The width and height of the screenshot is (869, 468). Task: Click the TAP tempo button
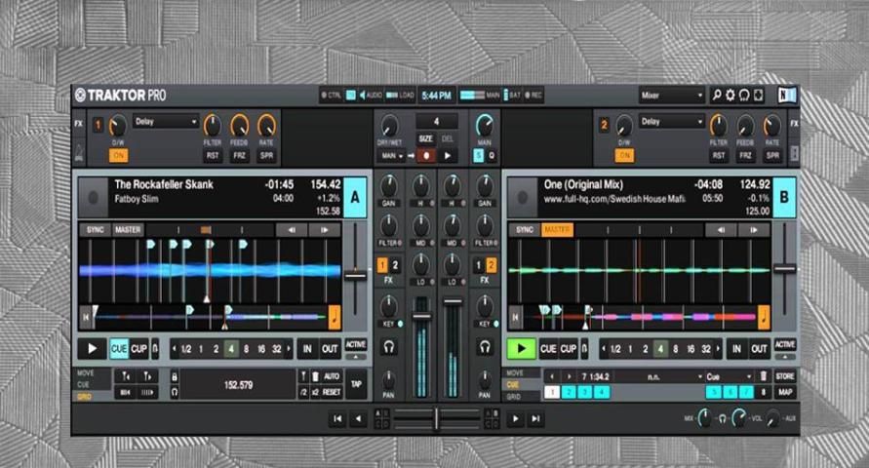356,383
